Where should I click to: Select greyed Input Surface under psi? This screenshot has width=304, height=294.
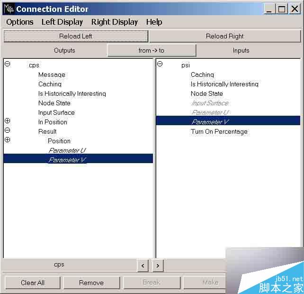(210, 103)
